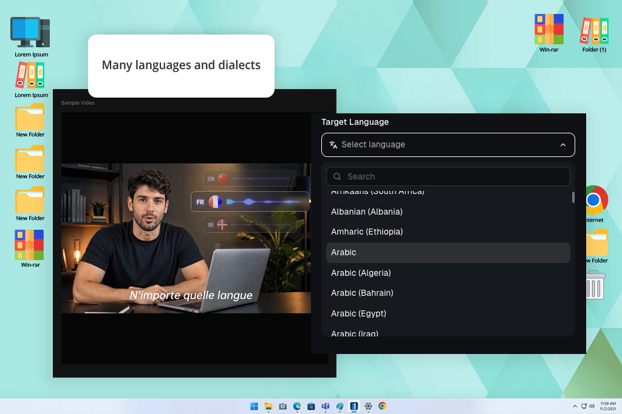This screenshot has width=622, height=414.
Task: Open File Explorer from the taskbar
Action: pyautogui.click(x=268, y=406)
